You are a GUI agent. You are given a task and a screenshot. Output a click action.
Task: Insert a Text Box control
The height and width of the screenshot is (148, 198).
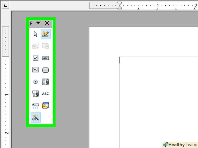coord(46,58)
